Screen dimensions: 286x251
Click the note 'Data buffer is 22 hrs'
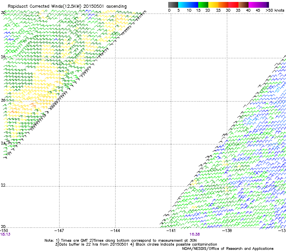coord(79,244)
